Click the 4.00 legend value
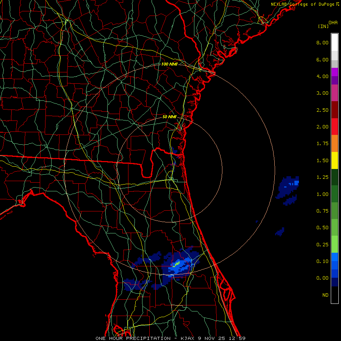 322,76
